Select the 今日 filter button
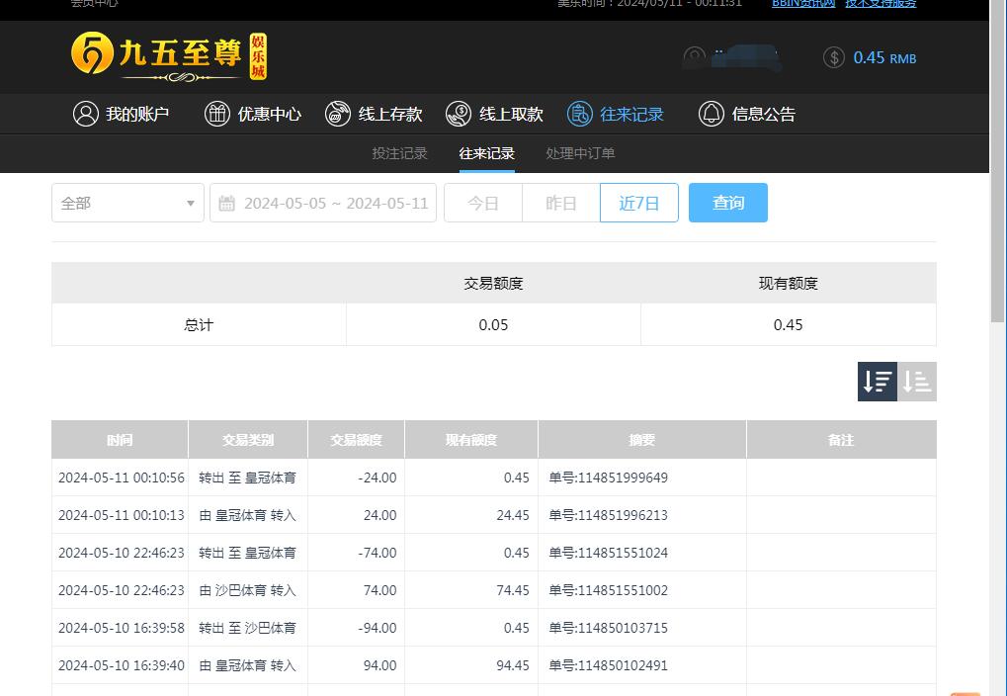 coord(483,203)
